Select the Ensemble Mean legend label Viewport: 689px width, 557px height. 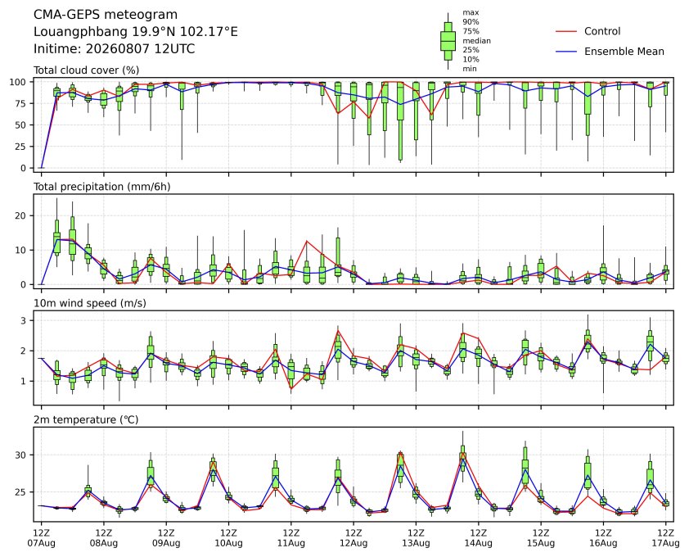(624, 52)
